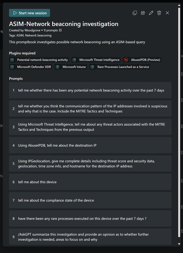Click the edit pencil icon

[x=151, y=13]
